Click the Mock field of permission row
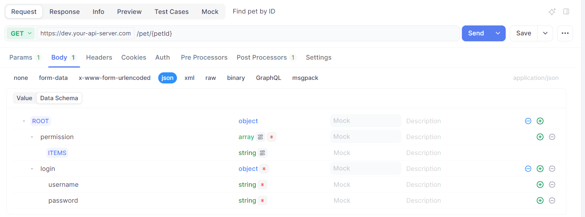Viewport: 585px width, 217px height. pyautogui.click(x=366, y=137)
